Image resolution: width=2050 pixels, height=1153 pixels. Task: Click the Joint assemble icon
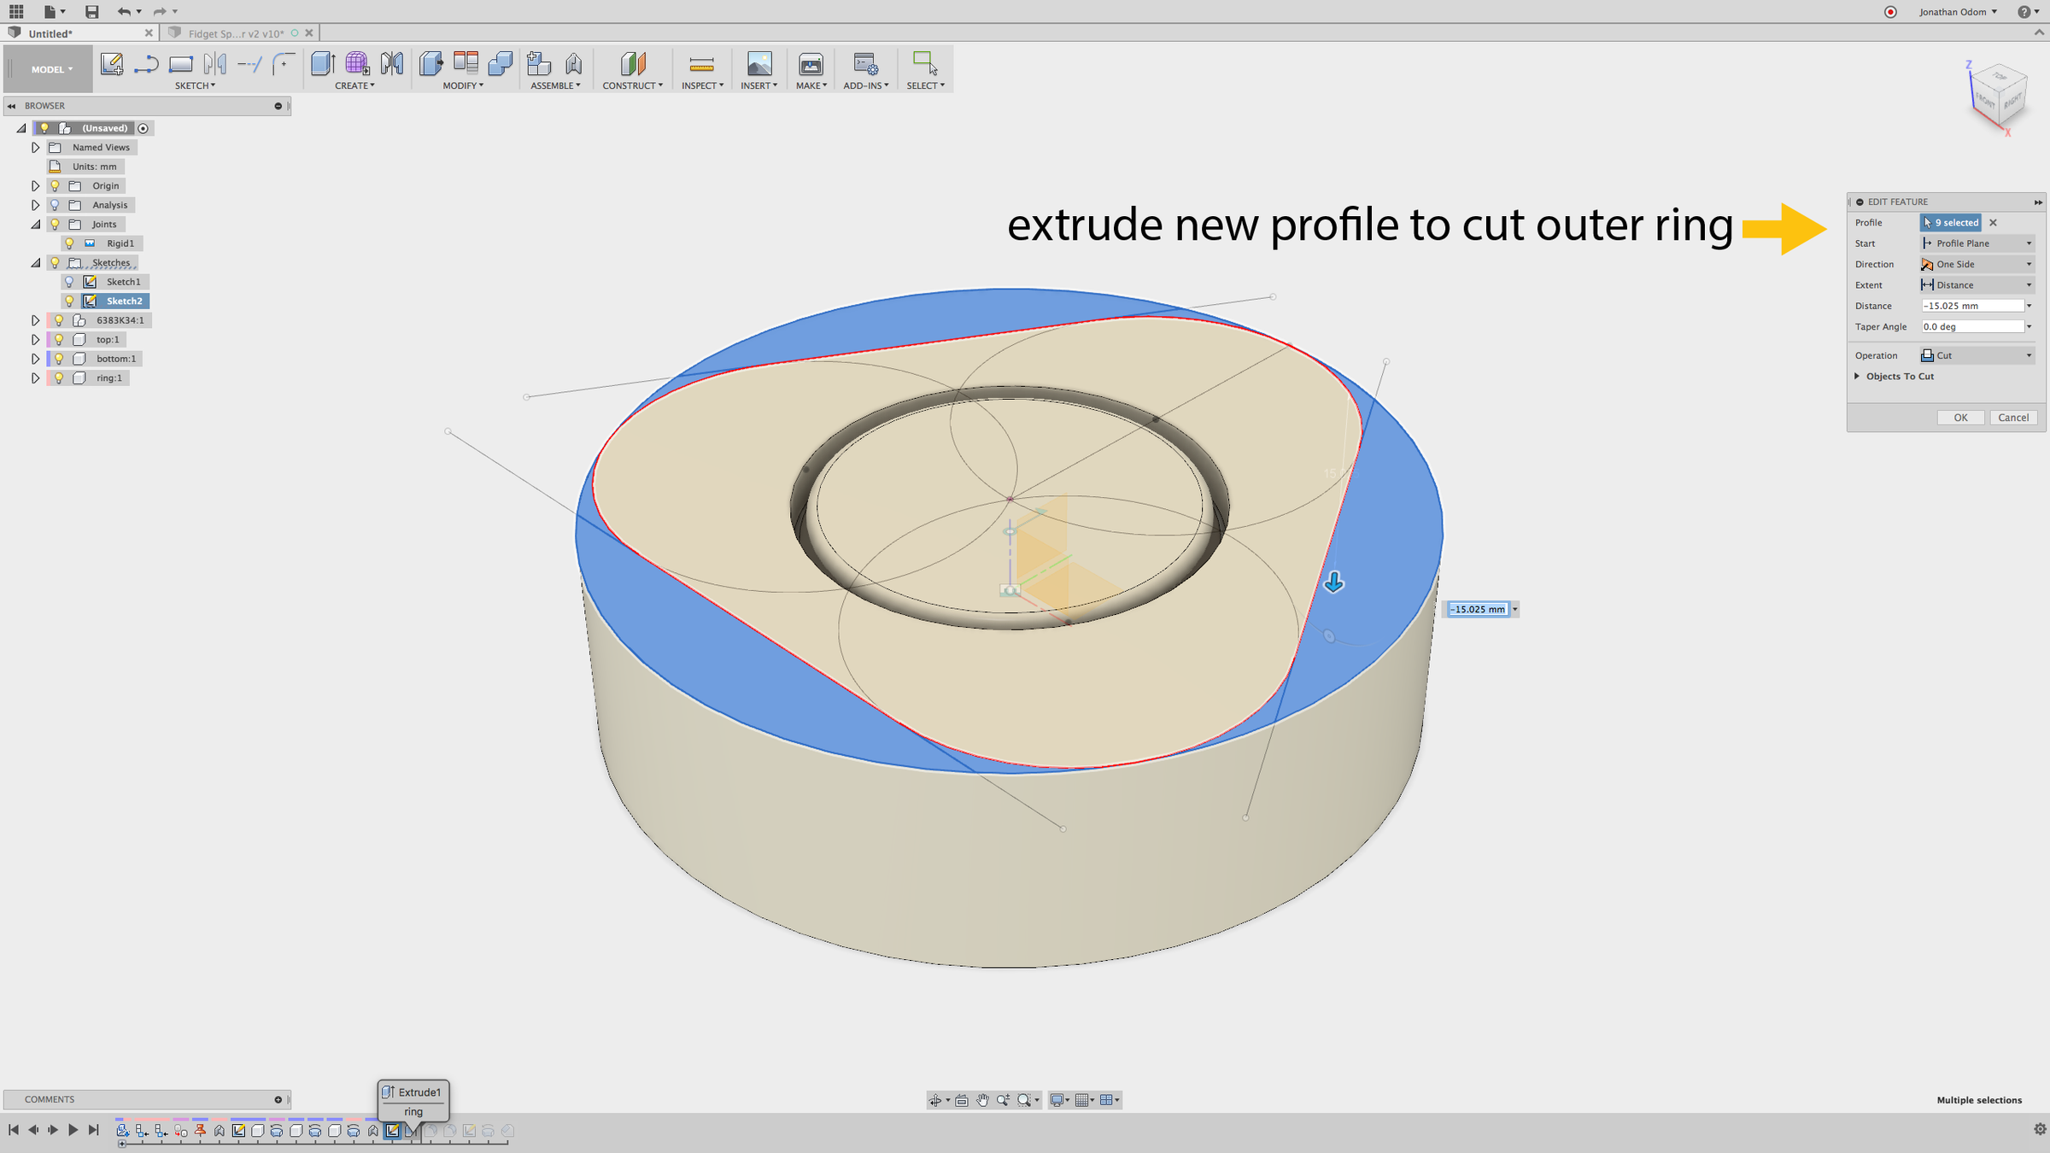coord(573,64)
